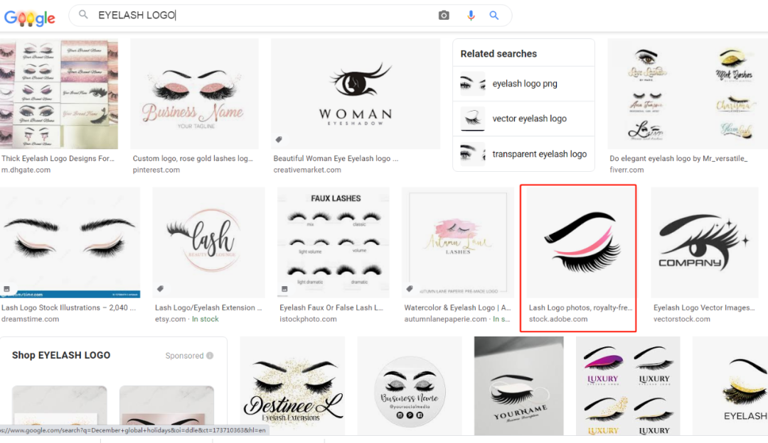Open etsy Lash Beauty Lounge logo image

pos(208,243)
